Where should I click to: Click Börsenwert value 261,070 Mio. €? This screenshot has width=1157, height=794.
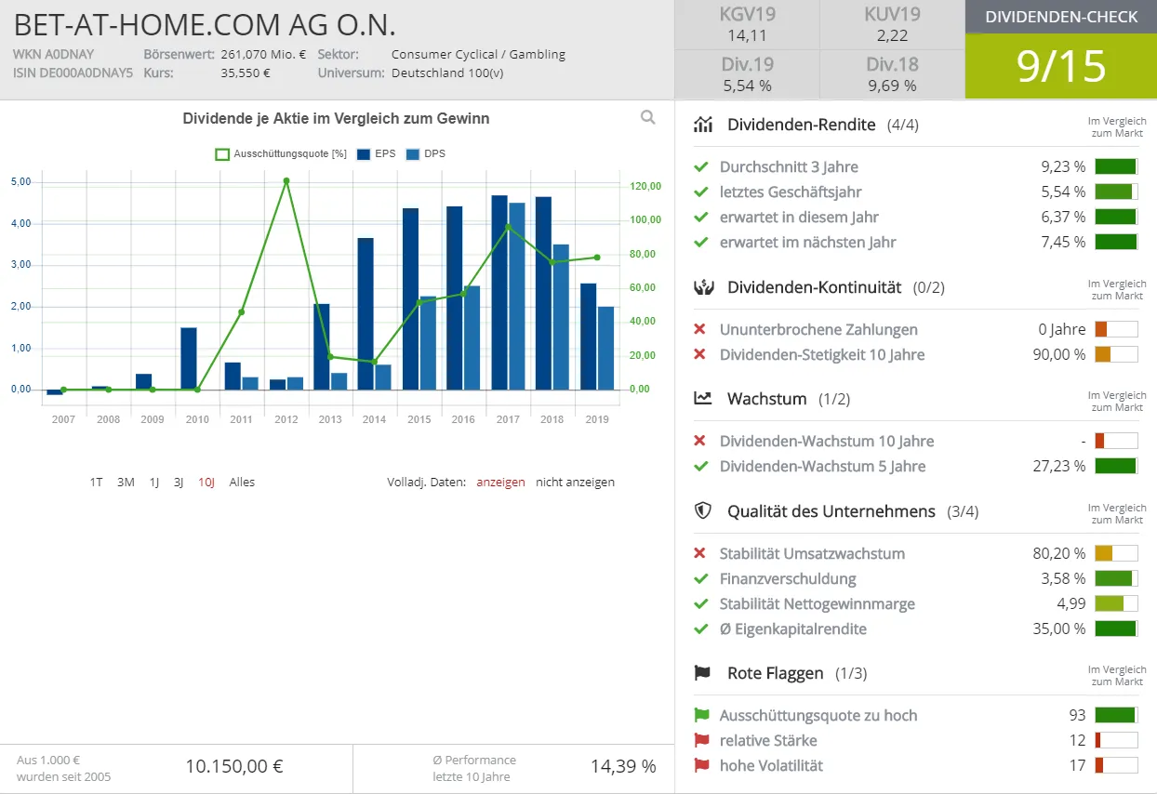pyautogui.click(x=263, y=54)
